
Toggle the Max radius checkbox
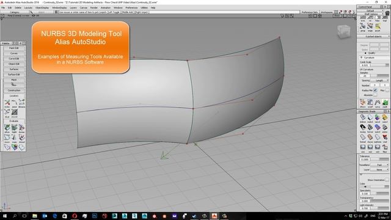click(387, 90)
